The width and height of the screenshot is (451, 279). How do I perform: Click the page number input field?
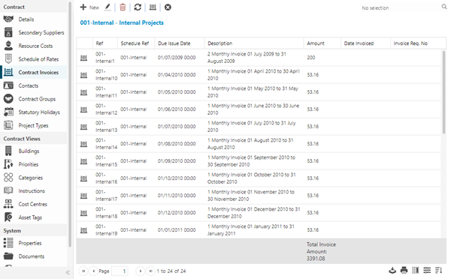coord(120,271)
